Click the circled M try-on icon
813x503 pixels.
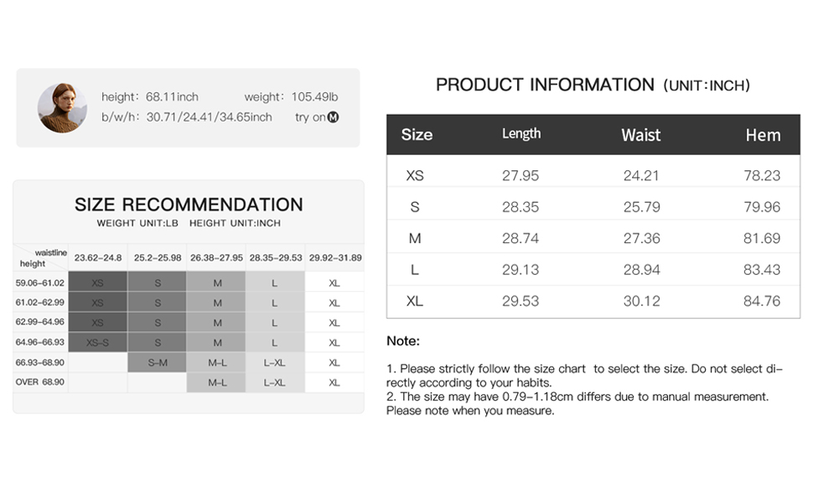coord(333,117)
